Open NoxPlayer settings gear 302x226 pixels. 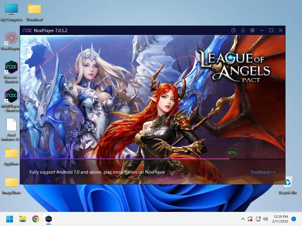(x=252, y=30)
